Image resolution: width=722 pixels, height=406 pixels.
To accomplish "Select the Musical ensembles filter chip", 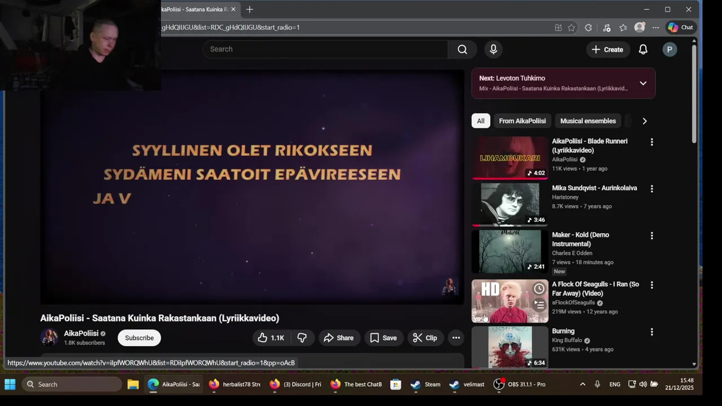I will [588, 121].
